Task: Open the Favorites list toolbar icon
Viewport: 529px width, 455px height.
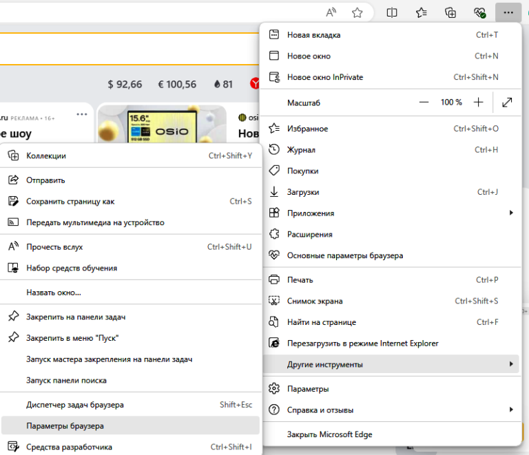Action: (421, 13)
